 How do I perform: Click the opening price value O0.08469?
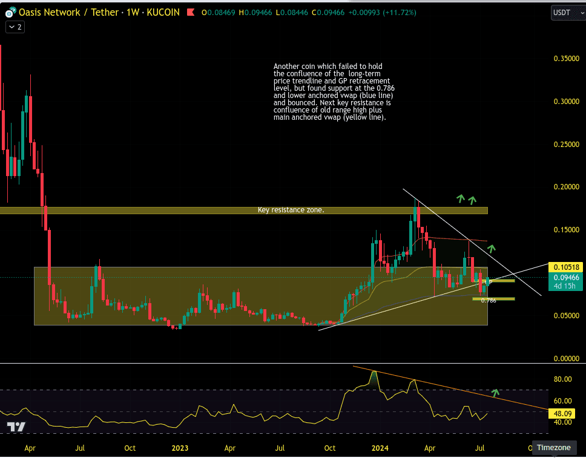219,13
